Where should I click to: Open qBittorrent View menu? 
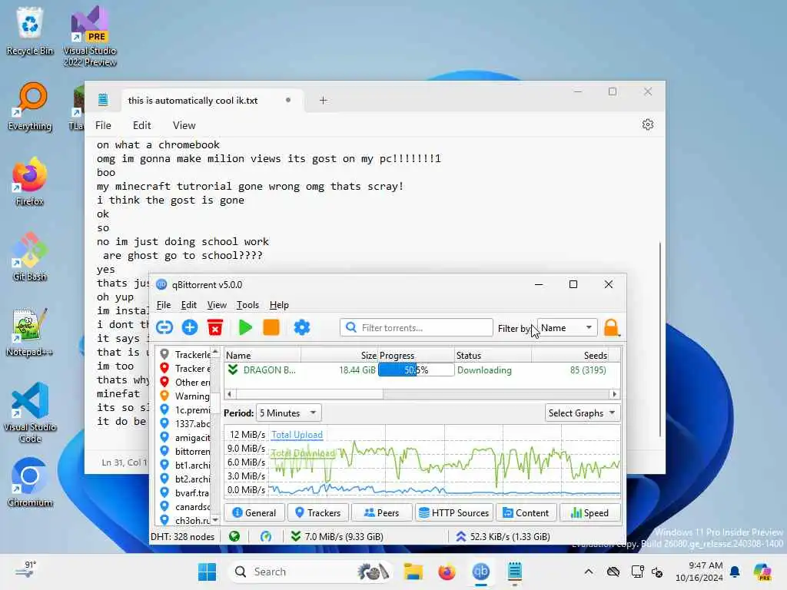tap(217, 305)
